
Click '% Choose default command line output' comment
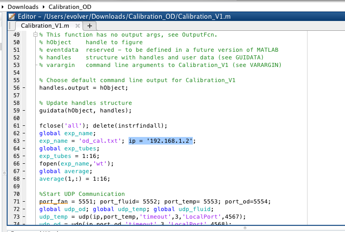(137, 80)
